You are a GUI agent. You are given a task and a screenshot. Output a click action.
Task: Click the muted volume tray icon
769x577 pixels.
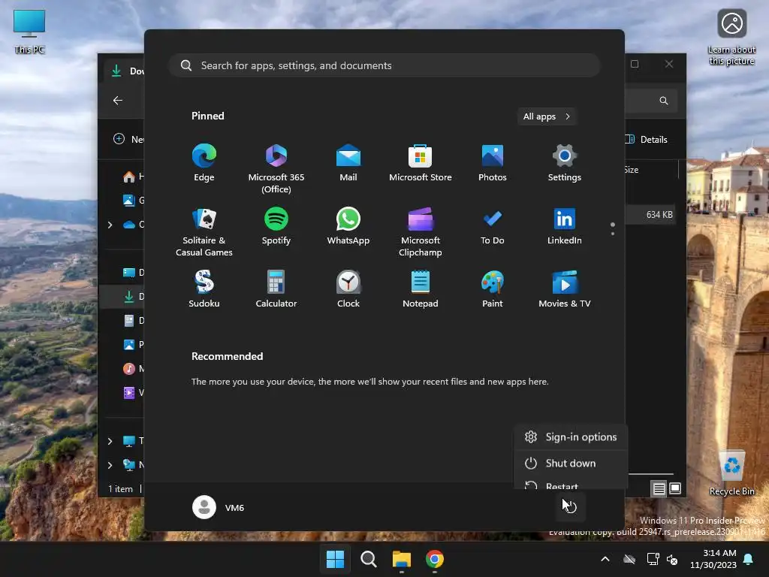point(672,559)
